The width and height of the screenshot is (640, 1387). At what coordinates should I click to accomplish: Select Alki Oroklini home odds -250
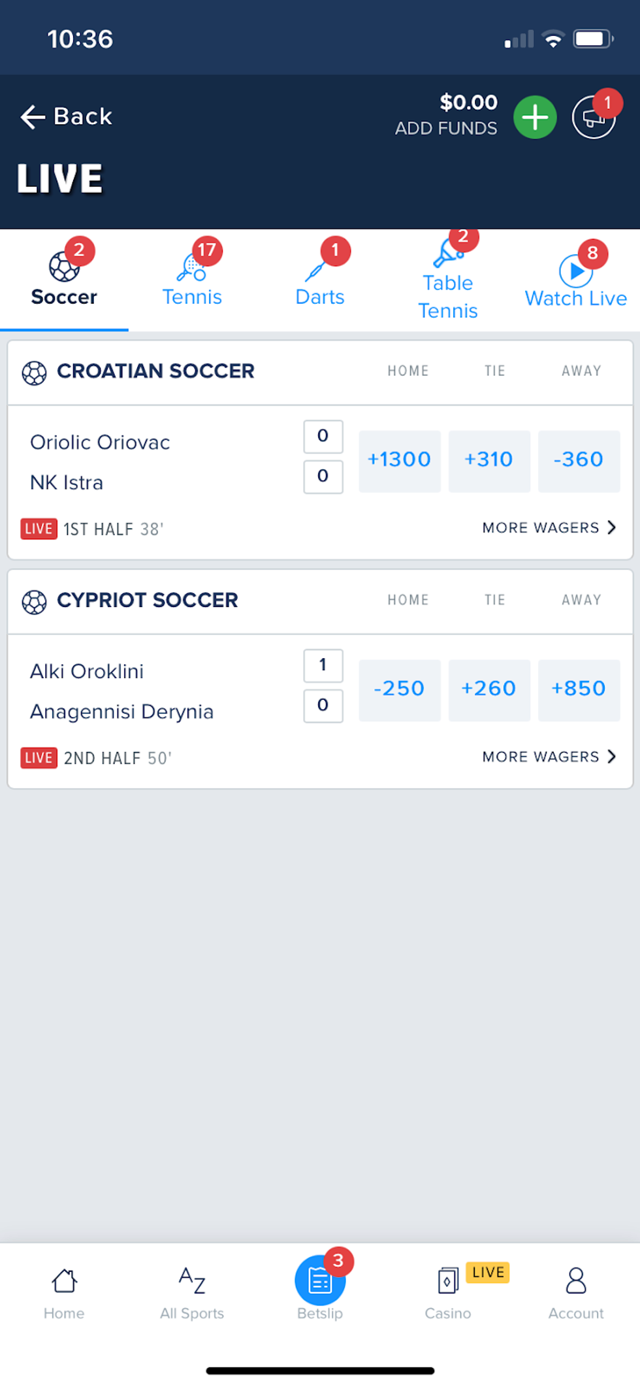(400, 690)
